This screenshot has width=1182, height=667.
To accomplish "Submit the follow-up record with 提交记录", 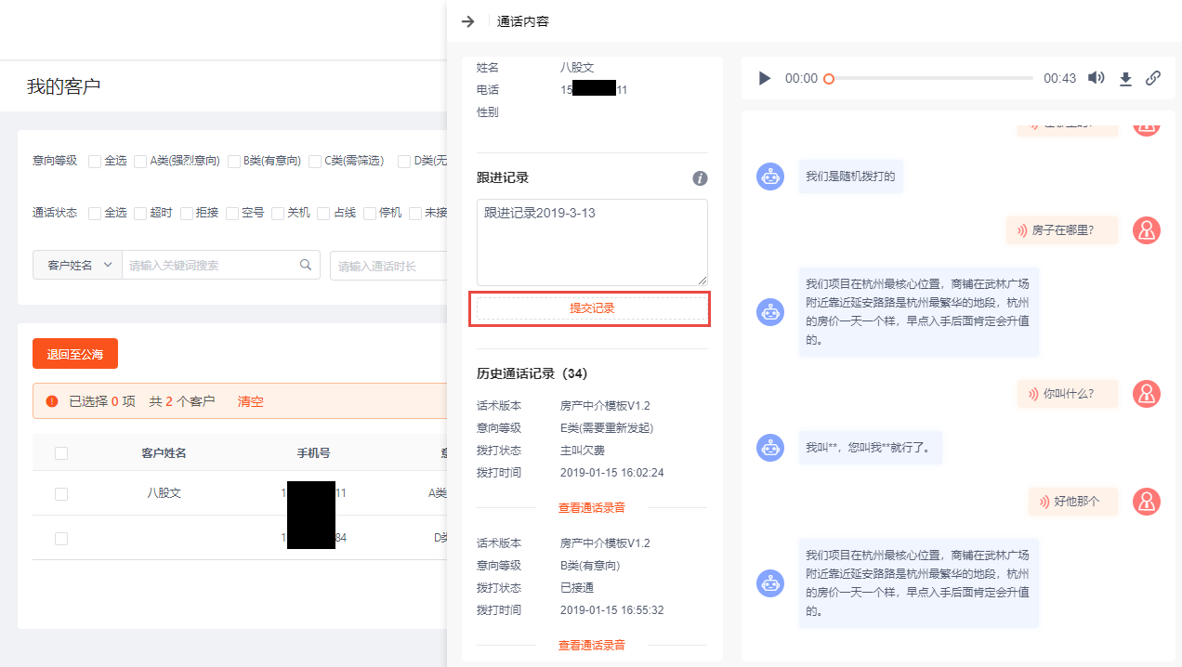I will (x=592, y=308).
